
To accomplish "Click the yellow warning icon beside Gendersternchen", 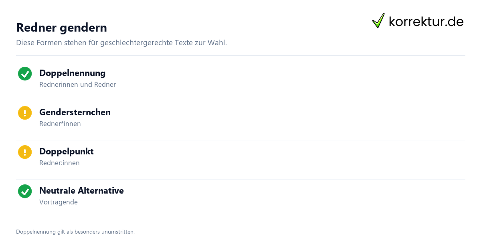I will [x=25, y=113].
